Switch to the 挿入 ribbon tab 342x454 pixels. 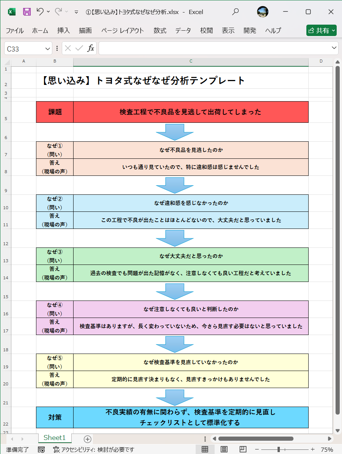[63, 30]
